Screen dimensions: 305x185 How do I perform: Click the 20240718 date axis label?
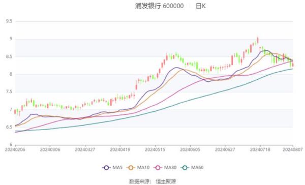pos(260,149)
